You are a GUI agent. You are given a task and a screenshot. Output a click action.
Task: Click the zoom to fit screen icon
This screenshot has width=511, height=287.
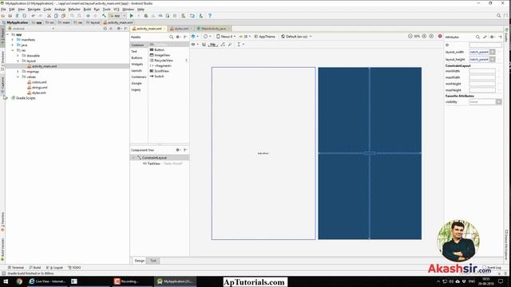(x=431, y=37)
